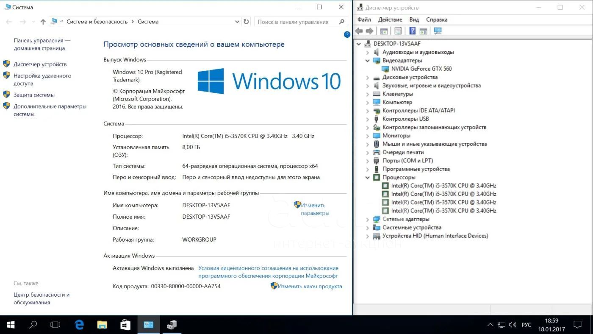Image resolution: width=593 pixels, height=334 pixels.
Task: Click Изменить параметры link
Action: click(x=315, y=209)
